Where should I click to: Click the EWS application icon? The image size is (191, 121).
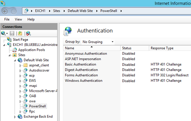click(x=25, y=81)
